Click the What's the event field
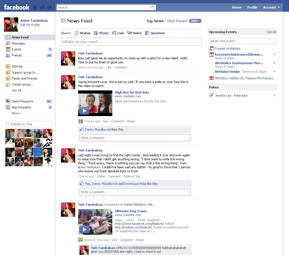Viewport: 289px width, 255px height. (x=242, y=41)
